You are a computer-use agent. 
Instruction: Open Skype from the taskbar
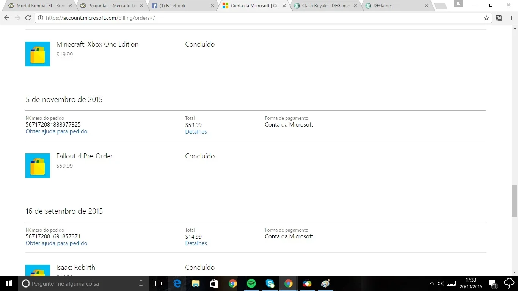pos(270,283)
